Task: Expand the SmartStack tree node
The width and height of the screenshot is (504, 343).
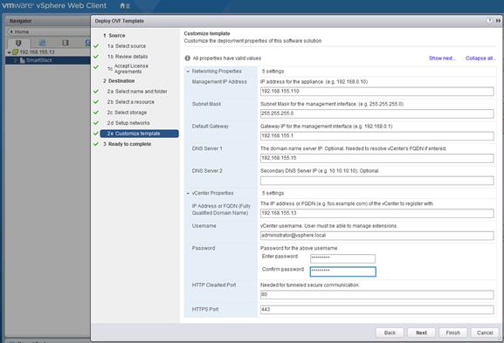Action: point(16,60)
